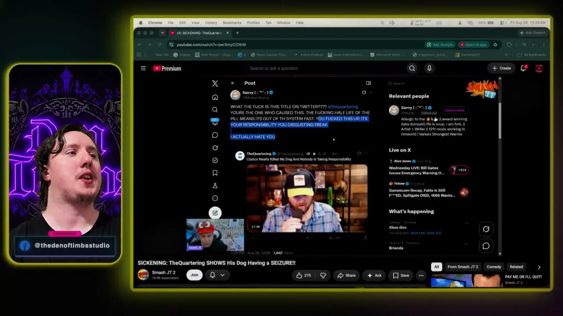The width and height of the screenshot is (563, 316).
Task: Go back with Chrome's back arrow
Action: 139,44
